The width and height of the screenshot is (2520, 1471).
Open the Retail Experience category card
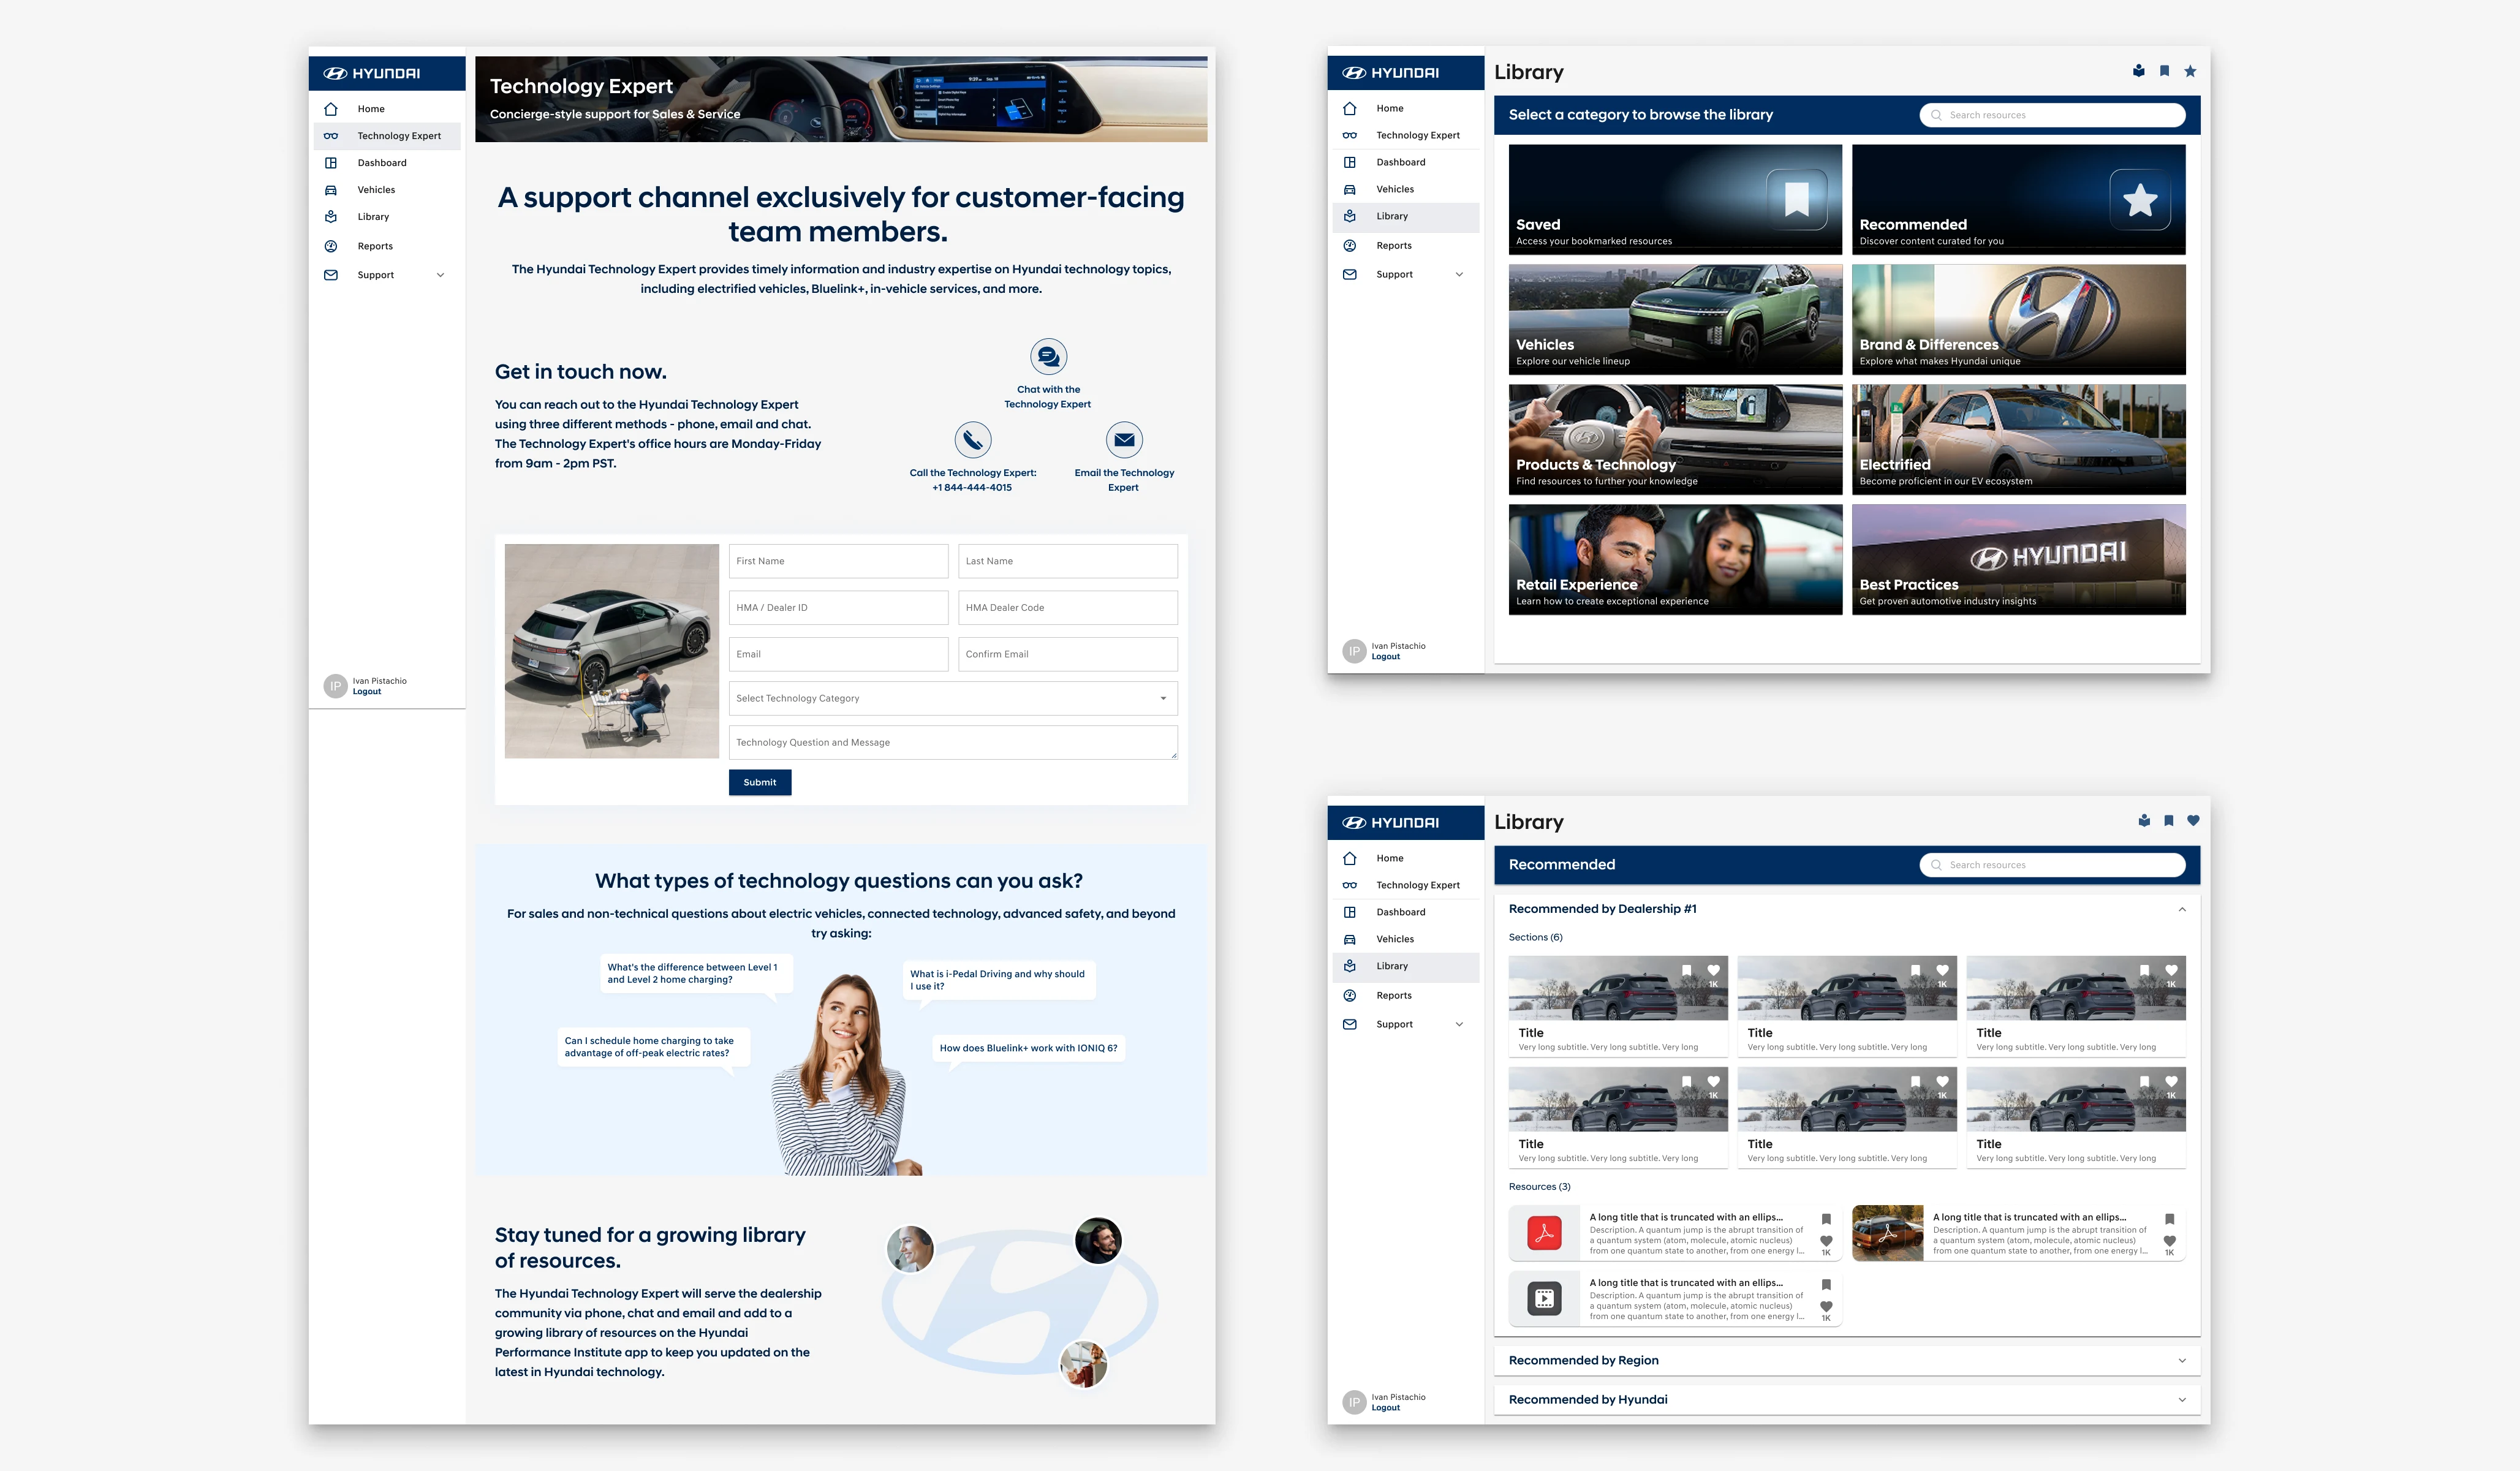point(1675,559)
